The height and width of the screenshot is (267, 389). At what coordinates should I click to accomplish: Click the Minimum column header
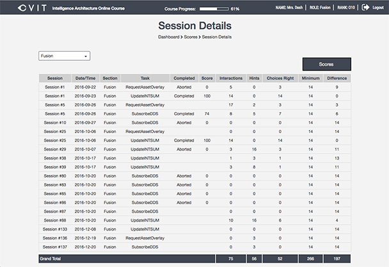310,78
